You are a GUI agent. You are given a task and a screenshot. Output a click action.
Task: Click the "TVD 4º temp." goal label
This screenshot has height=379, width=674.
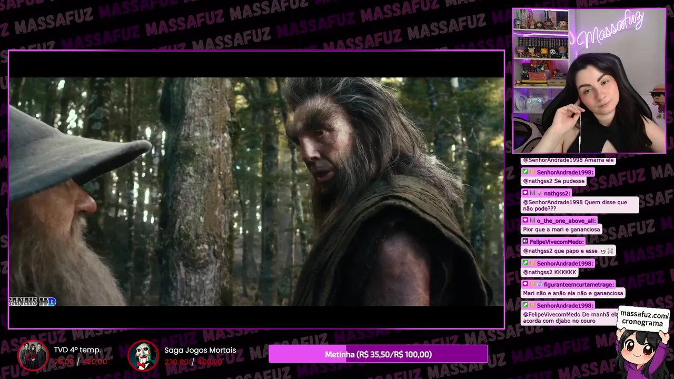77,350
